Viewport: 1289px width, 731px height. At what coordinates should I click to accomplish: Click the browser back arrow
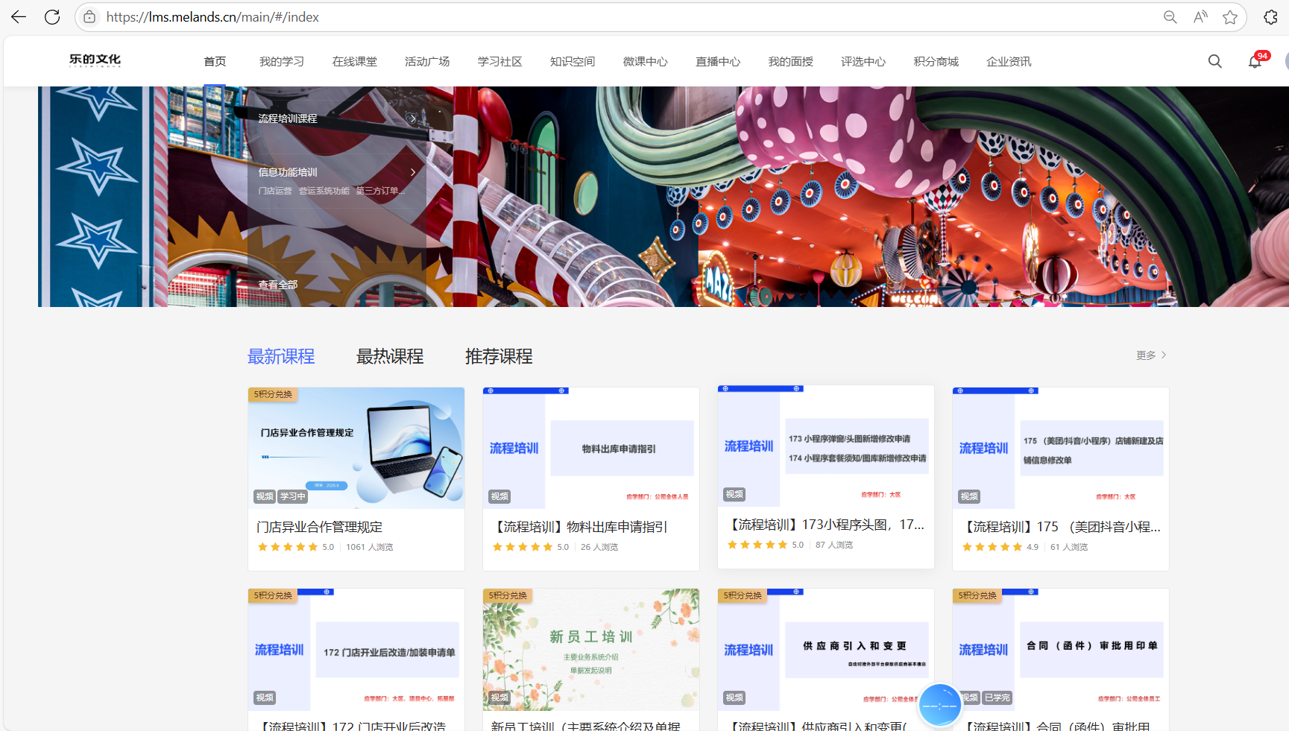coord(19,17)
